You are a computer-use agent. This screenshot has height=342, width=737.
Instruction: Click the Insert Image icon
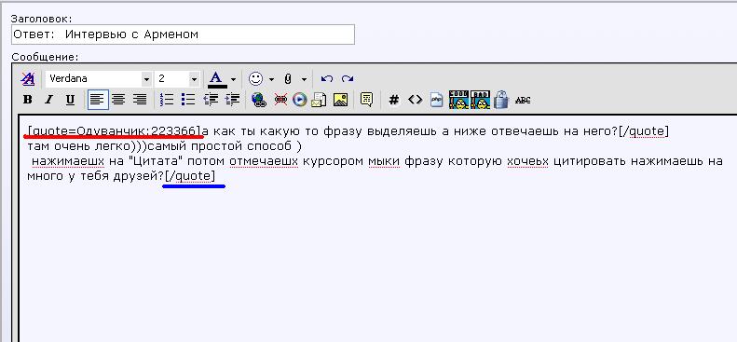(x=340, y=100)
